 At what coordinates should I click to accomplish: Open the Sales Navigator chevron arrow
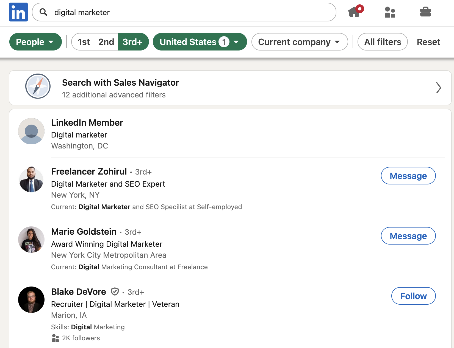click(x=438, y=88)
